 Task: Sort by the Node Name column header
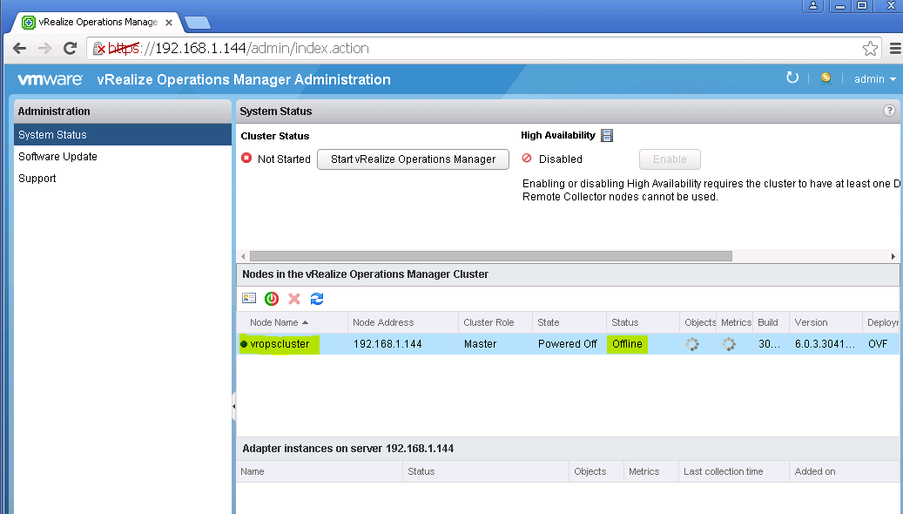click(x=292, y=322)
